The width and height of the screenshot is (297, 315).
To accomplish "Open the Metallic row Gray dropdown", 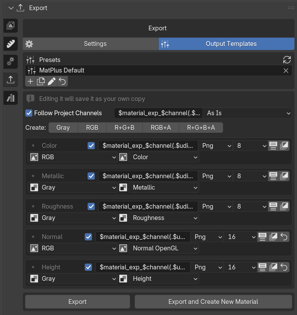I will tap(73, 187).
